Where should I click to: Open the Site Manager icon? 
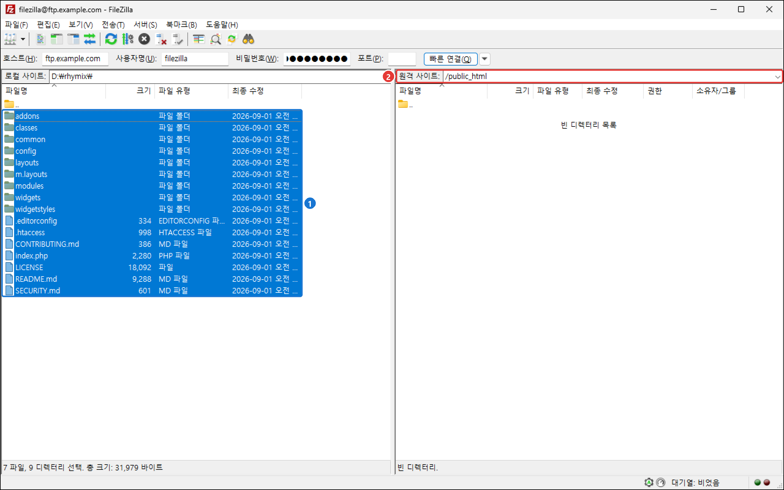10,39
